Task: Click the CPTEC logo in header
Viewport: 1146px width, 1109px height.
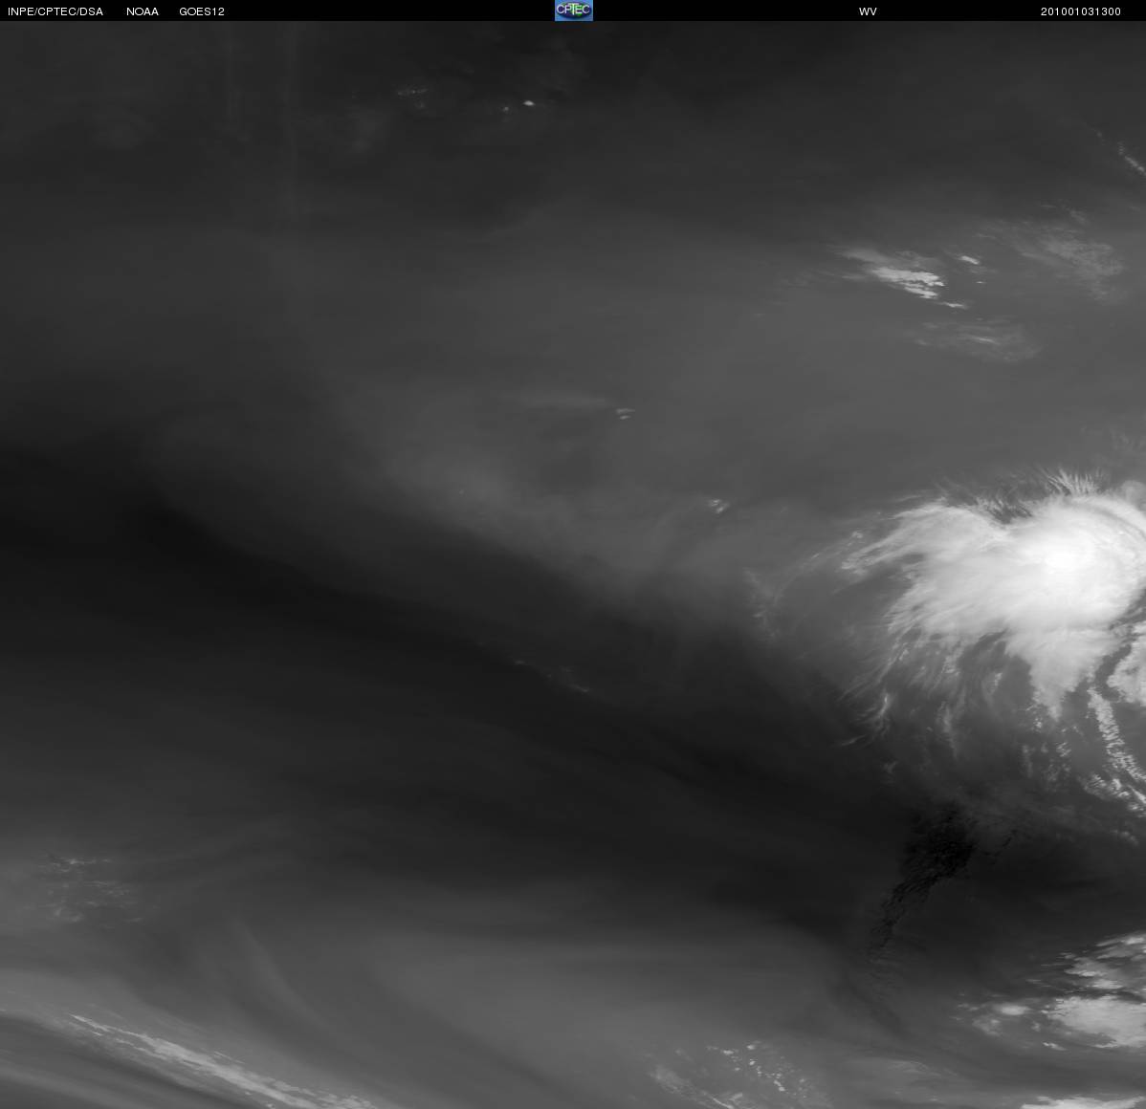Action: (574, 11)
